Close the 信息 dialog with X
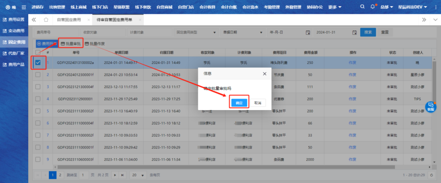The width and height of the screenshot is (441, 183). (x=264, y=74)
